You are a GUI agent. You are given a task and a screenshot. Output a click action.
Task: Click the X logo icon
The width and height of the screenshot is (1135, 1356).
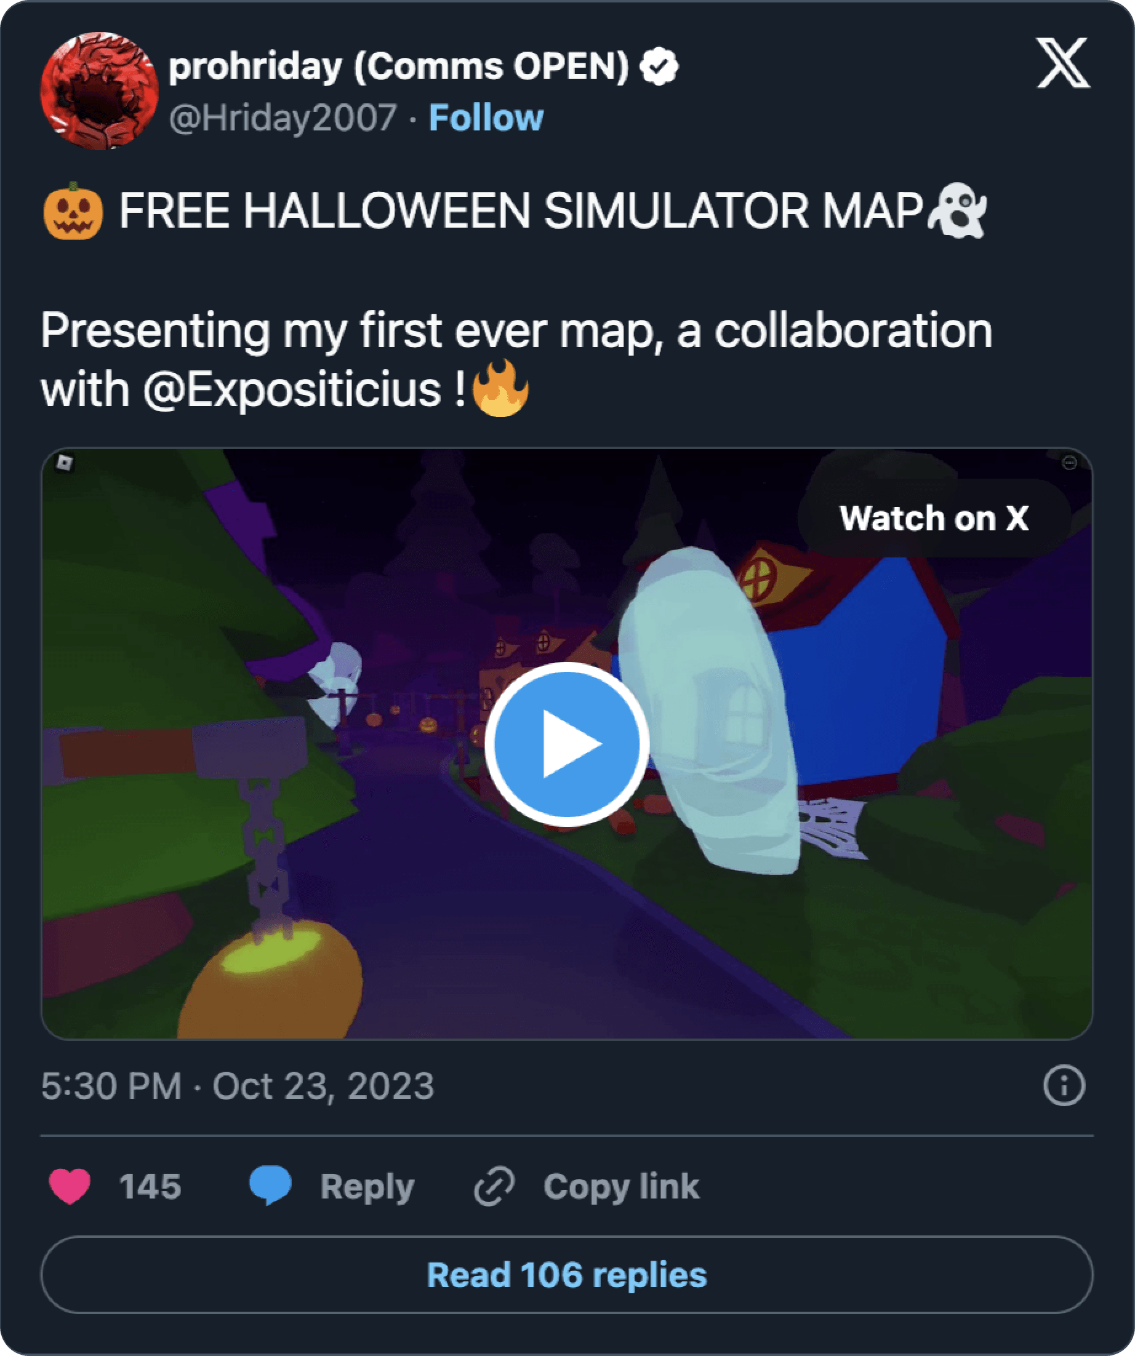tap(1062, 63)
